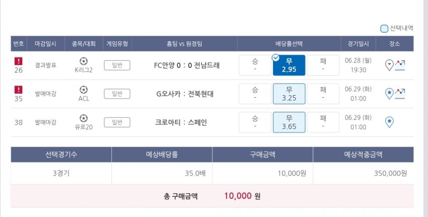Toggle the 무 3.25 draw odds for G오사카
The height and width of the screenshot is (217, 428).
point(289,94)
